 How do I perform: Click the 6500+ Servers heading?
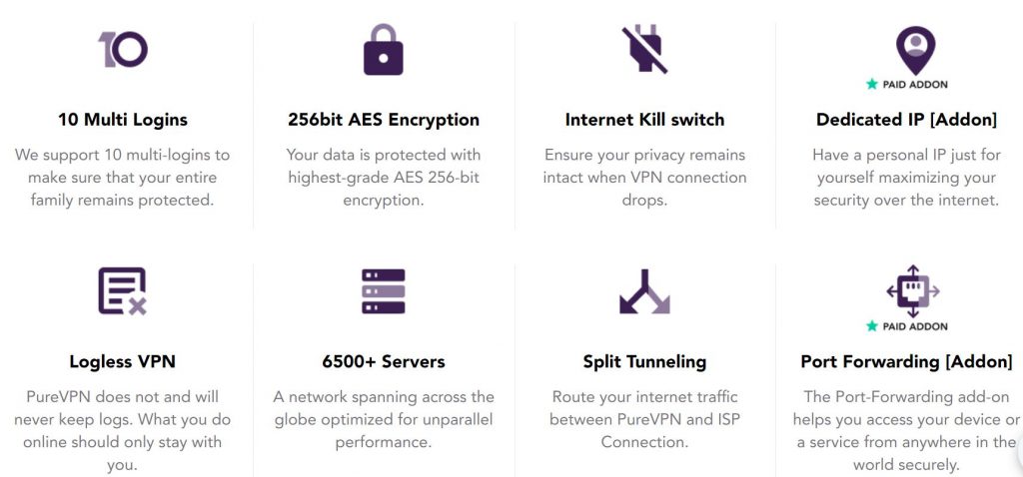(x=384, y=361)
